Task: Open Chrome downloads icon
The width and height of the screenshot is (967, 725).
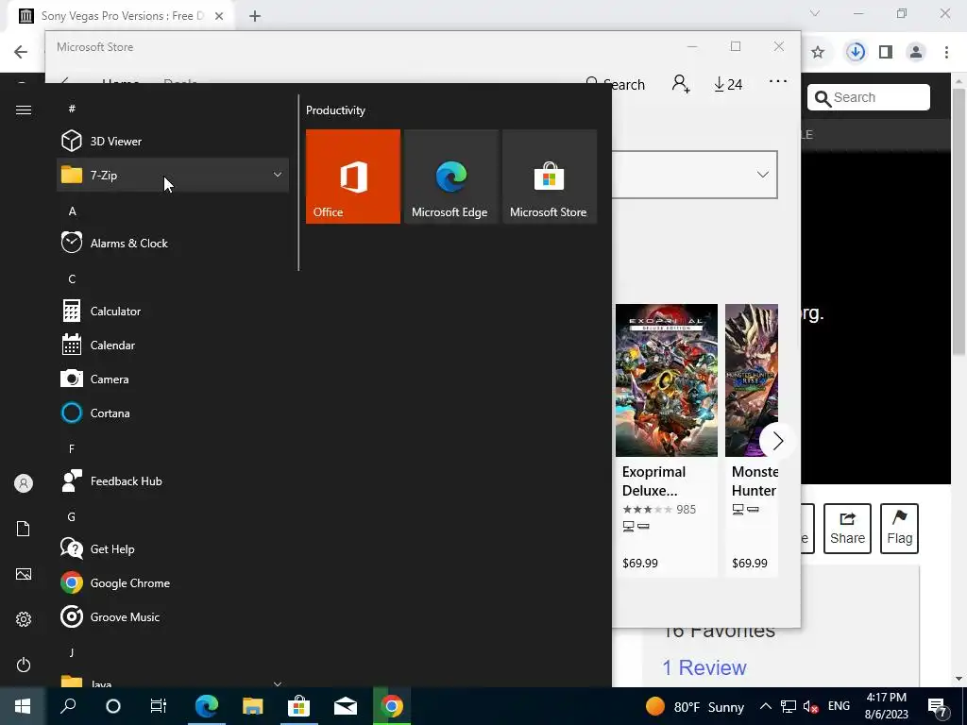Action: pos(856,53)
